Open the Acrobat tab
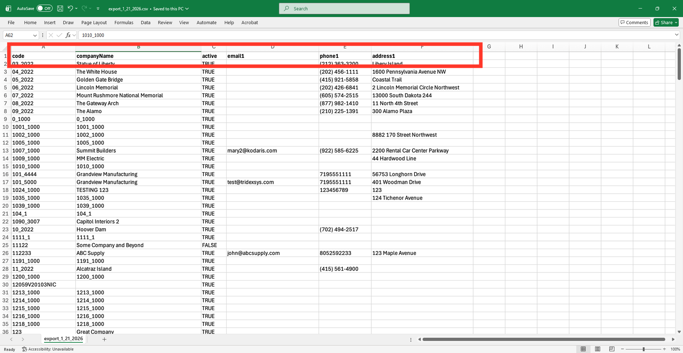 coord(250,22)
